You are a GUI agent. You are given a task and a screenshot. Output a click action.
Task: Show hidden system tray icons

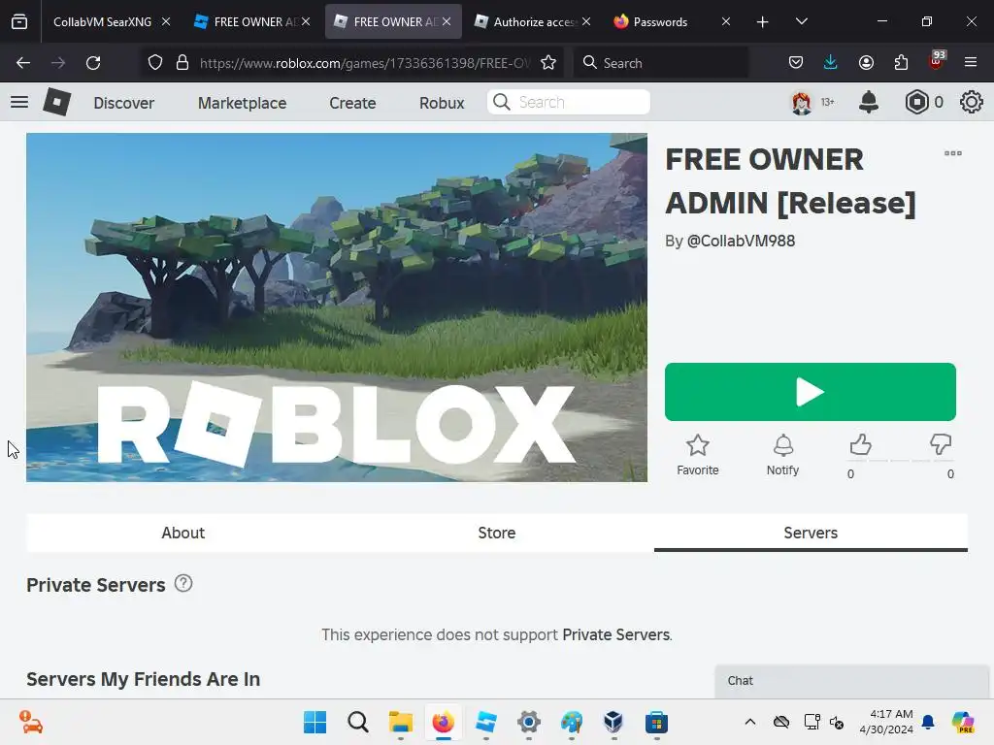click(750, 722)
